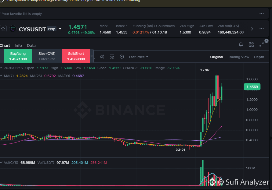Open the hexagon chart settings icon
Viewport: 272px width, 190px height.
122,57
